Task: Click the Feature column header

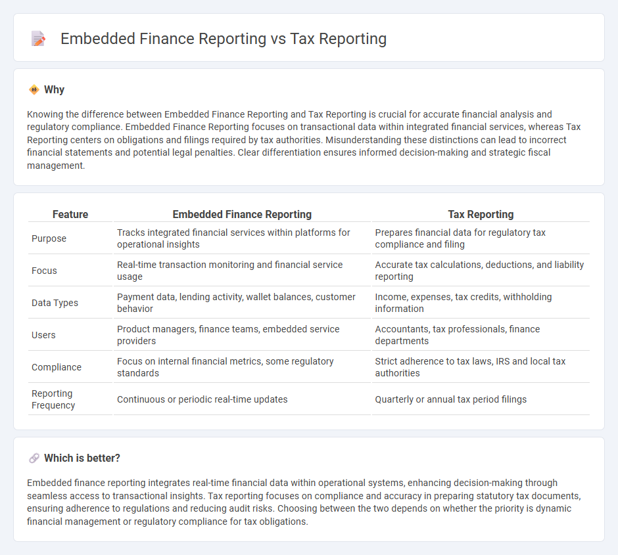Action: click(70, 215)
